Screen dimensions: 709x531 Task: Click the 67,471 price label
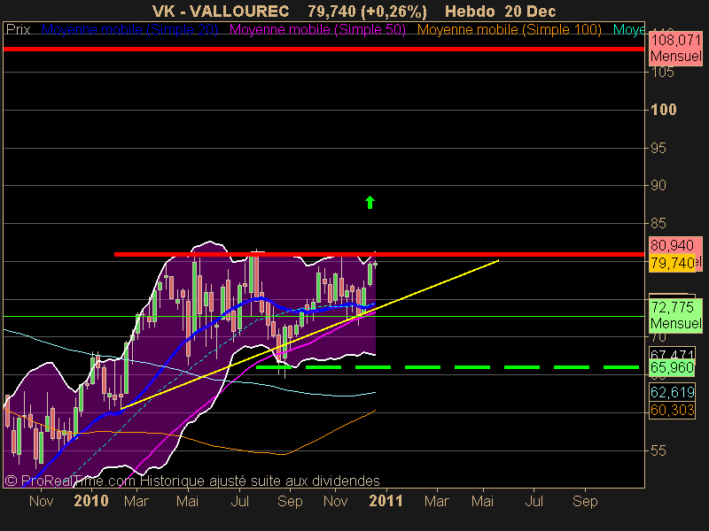(x=672, y=353)
